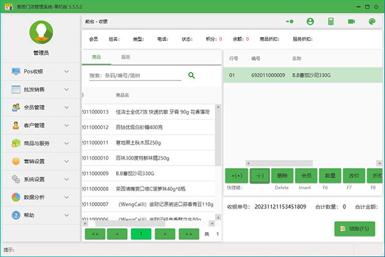Screen dimensions: 385x257
Task: Click the 数据分析 pie chart icon
Action: tap(16, 197)
